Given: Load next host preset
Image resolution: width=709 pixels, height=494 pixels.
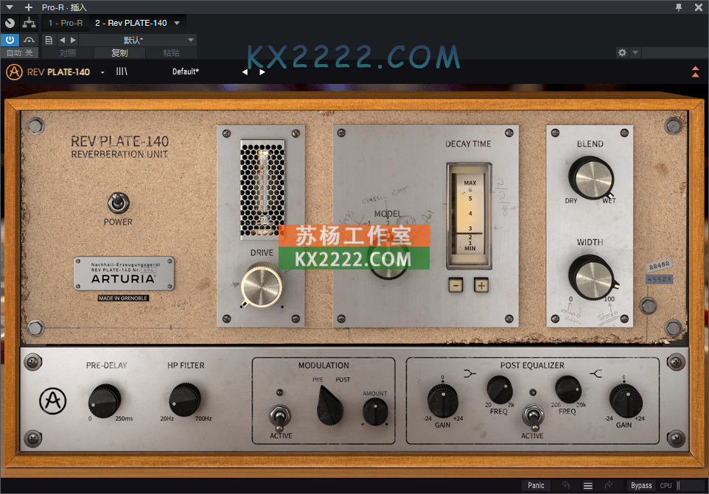Looking at the screenshot, I should pyautogui.click(x=73, y=40).
